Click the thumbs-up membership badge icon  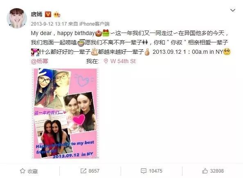click(x=57, y=14)
